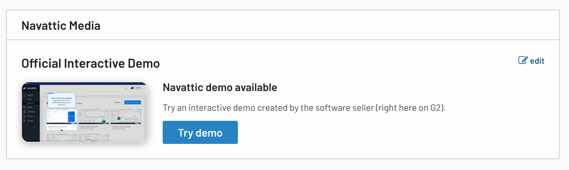
Task: Click the Themes icon in preview sidebar
Action: pyautogui.click(x=25, y=116)
